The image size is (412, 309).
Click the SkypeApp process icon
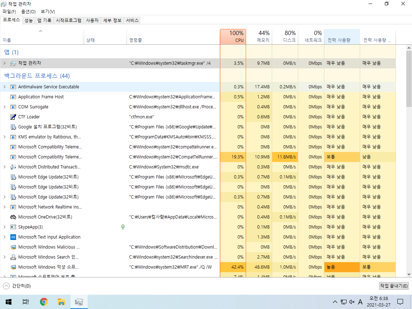pyautogui.click(x=13, y=227)
